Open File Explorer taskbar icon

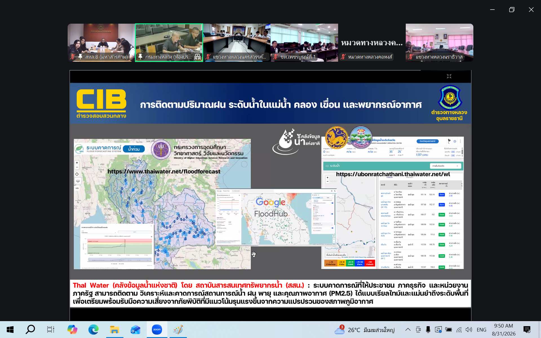[x=115, y=329]
